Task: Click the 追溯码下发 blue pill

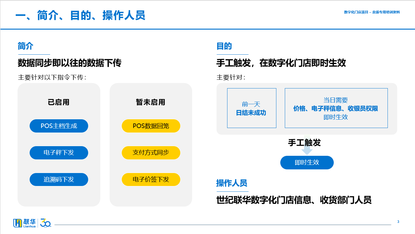Action: (x=59, y=180)
